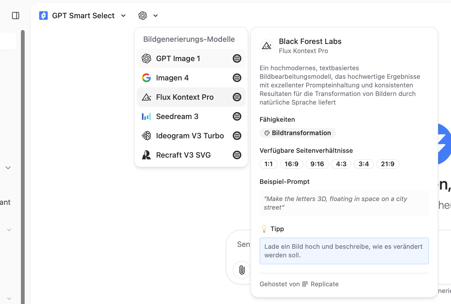The image size is (451, 304).
Task: Click the globe icon for Ideogram V3 Turbo
Action: pos(237,136)
